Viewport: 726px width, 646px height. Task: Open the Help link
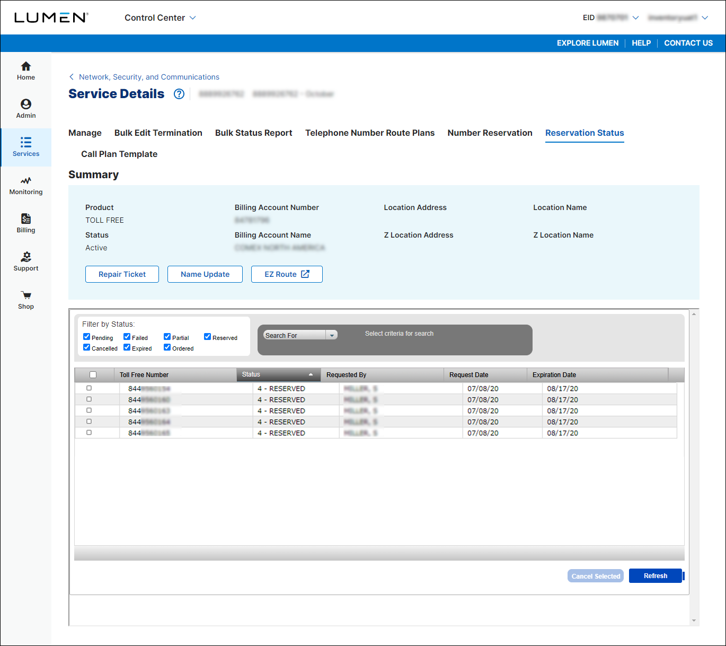[641, 43]
